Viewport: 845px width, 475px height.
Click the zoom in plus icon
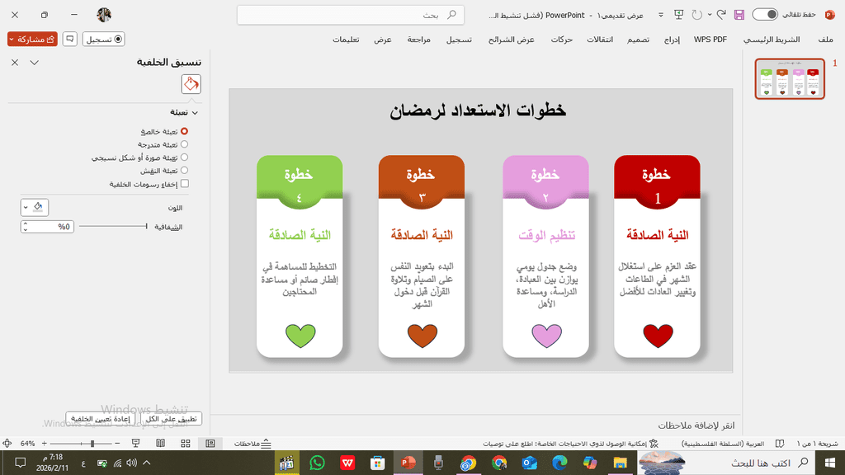[x=45, y=443]
